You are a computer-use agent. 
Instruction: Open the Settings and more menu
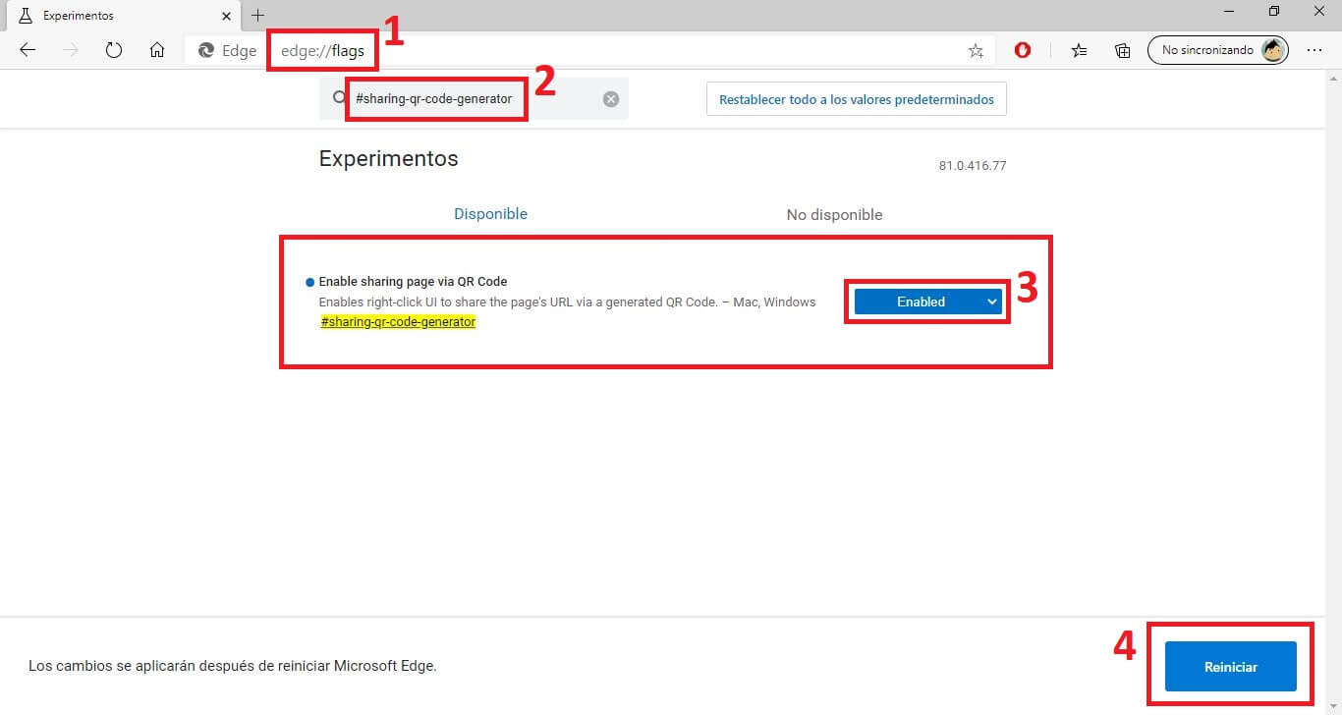coord(1314,50)
